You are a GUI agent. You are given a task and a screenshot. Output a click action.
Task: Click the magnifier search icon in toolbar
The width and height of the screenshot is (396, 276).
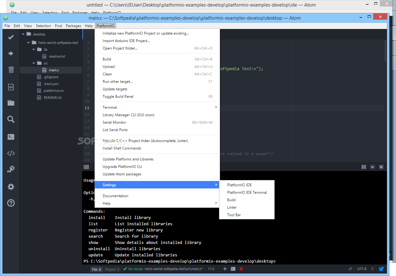(11, 119)
